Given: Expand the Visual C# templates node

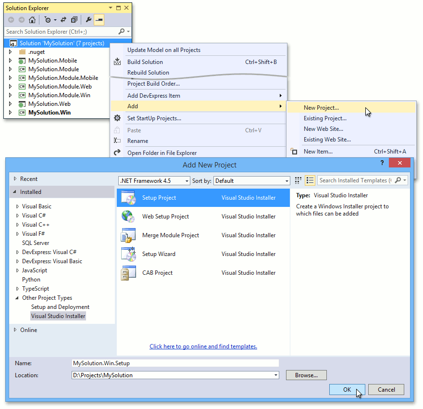Looking at the screenshot, I should [17, 216].
